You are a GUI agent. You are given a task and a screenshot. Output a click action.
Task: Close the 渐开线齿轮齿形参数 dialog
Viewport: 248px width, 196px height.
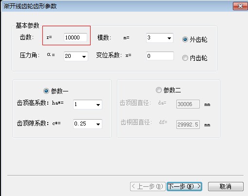pos(240,6)
